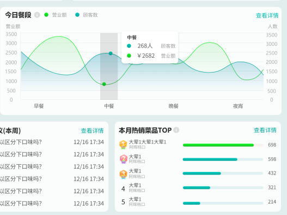Click rank number 5 in dish list
The height and width of the screenshot is (215, 287).
tap(123, 202)
